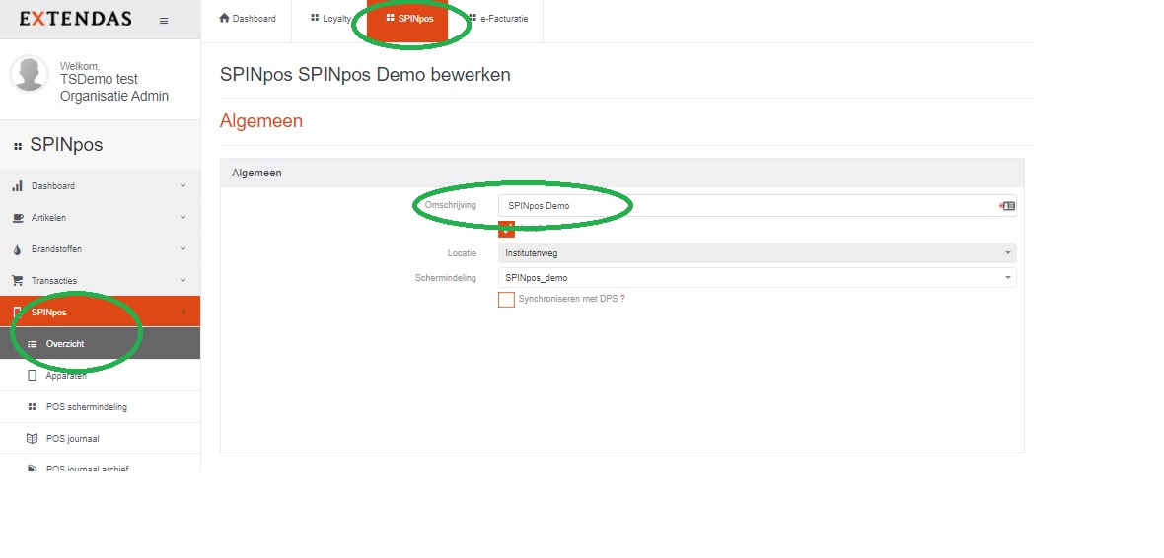Click the Overzicht list icon
1164x558 pixels.
pos(32,344)
